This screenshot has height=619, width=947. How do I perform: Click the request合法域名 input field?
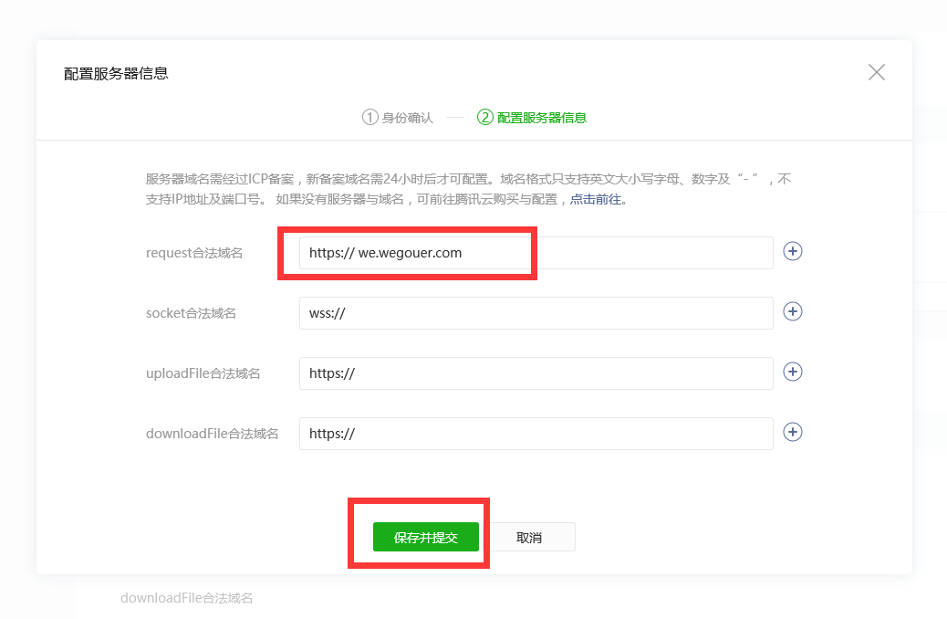[536, 253]
